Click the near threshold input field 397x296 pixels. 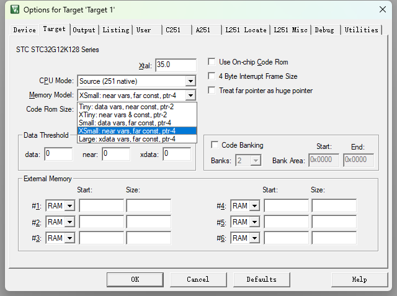tap(116, 154)
